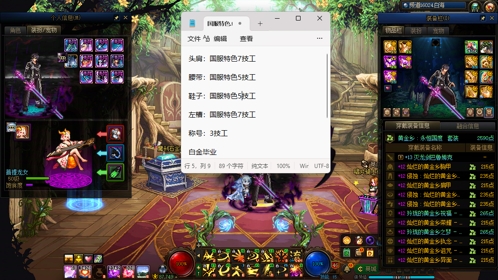The width and height of the screenshot is (498, 280).
Task: Open the 100% zoom level in Notepad status bar
Action: coord(283,166)
